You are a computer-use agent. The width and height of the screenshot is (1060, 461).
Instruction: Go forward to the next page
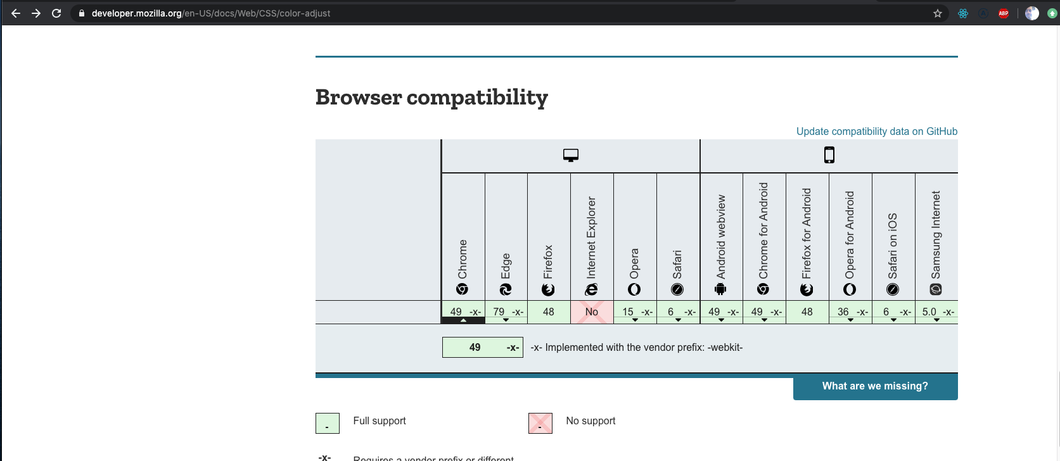point(36,13)
